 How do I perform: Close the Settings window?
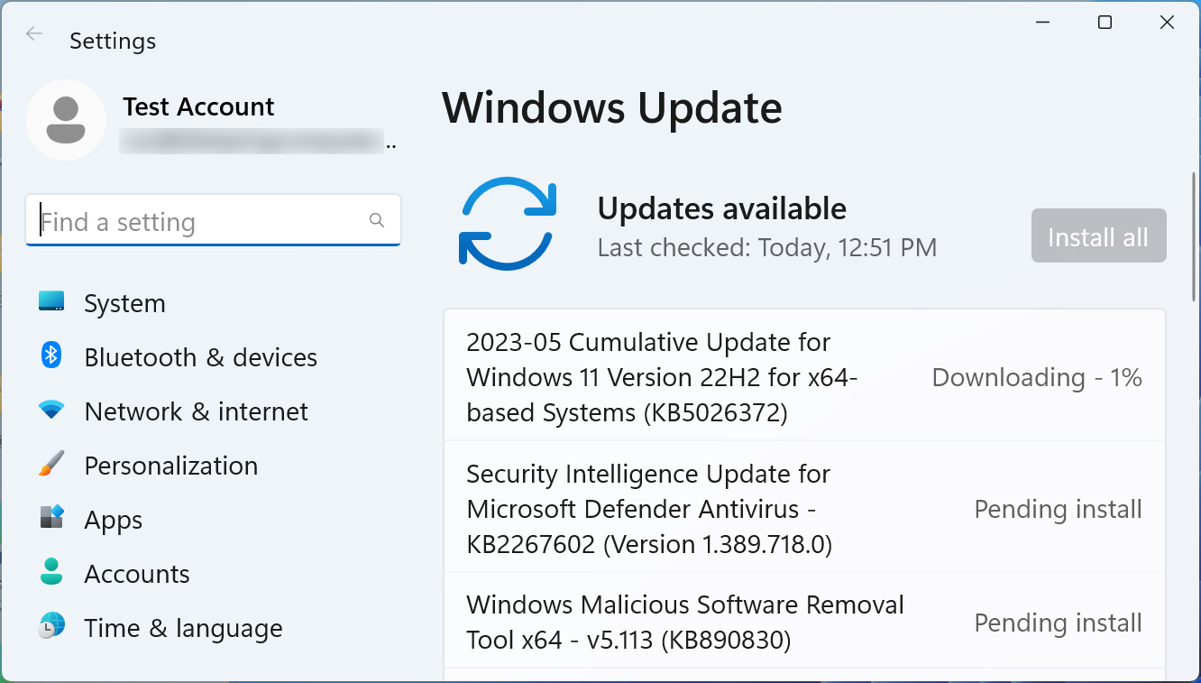pyautogui.click(x=1167, y=23)
